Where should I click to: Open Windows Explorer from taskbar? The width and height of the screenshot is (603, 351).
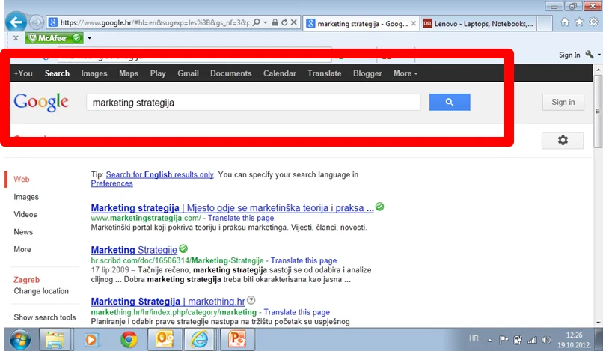(x=55, y=340)
